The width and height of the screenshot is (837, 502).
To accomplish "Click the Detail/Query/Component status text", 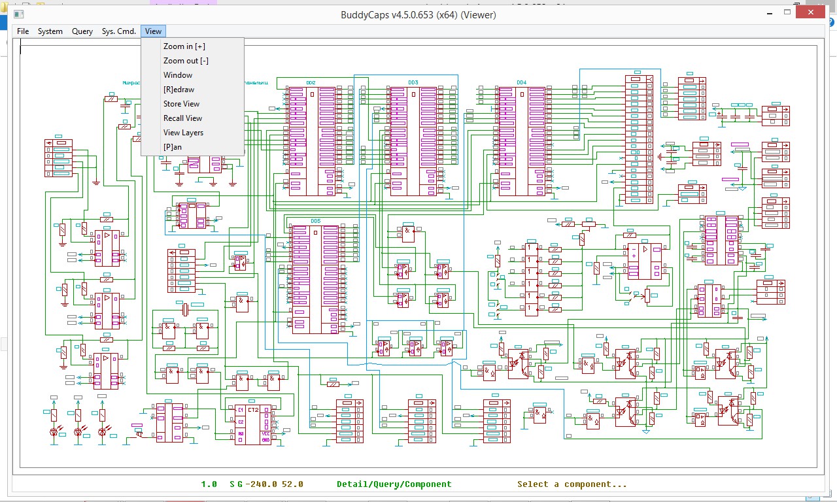I will (x=394, y=484).
